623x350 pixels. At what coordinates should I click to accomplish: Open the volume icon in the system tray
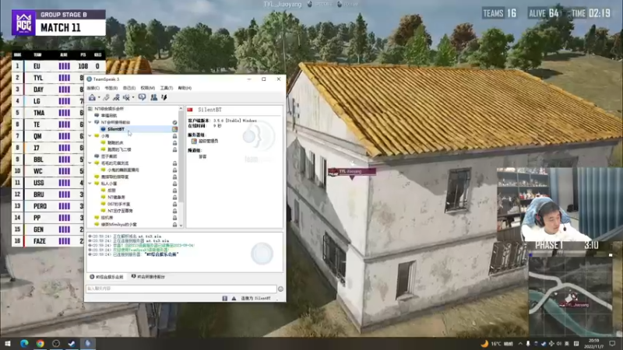[559, 344]
